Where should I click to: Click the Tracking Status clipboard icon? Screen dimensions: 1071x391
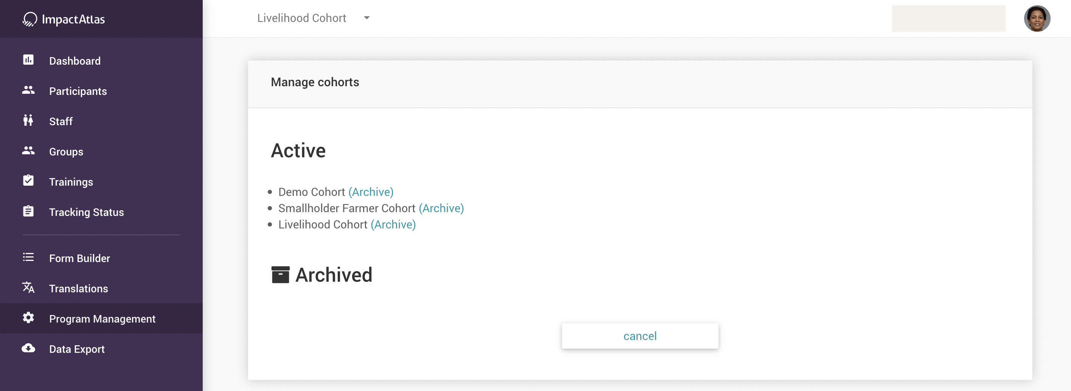tap(28, 211)
